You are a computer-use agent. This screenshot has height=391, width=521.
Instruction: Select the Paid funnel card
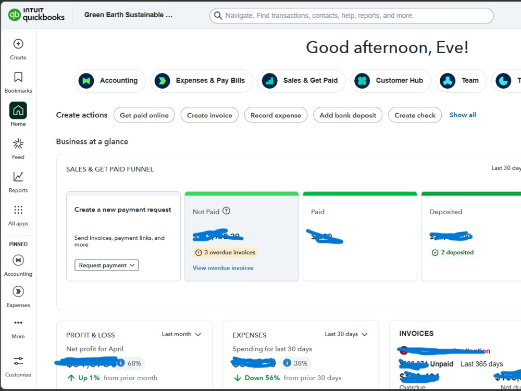(x=360, y=236)
